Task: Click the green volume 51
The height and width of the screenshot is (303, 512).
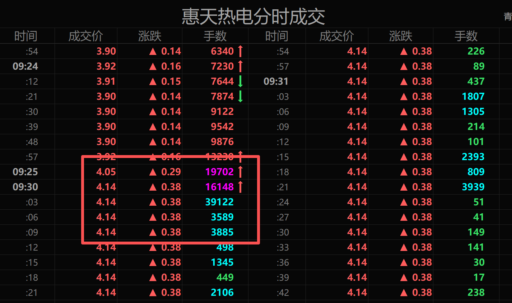Action: tap(479, 202)
